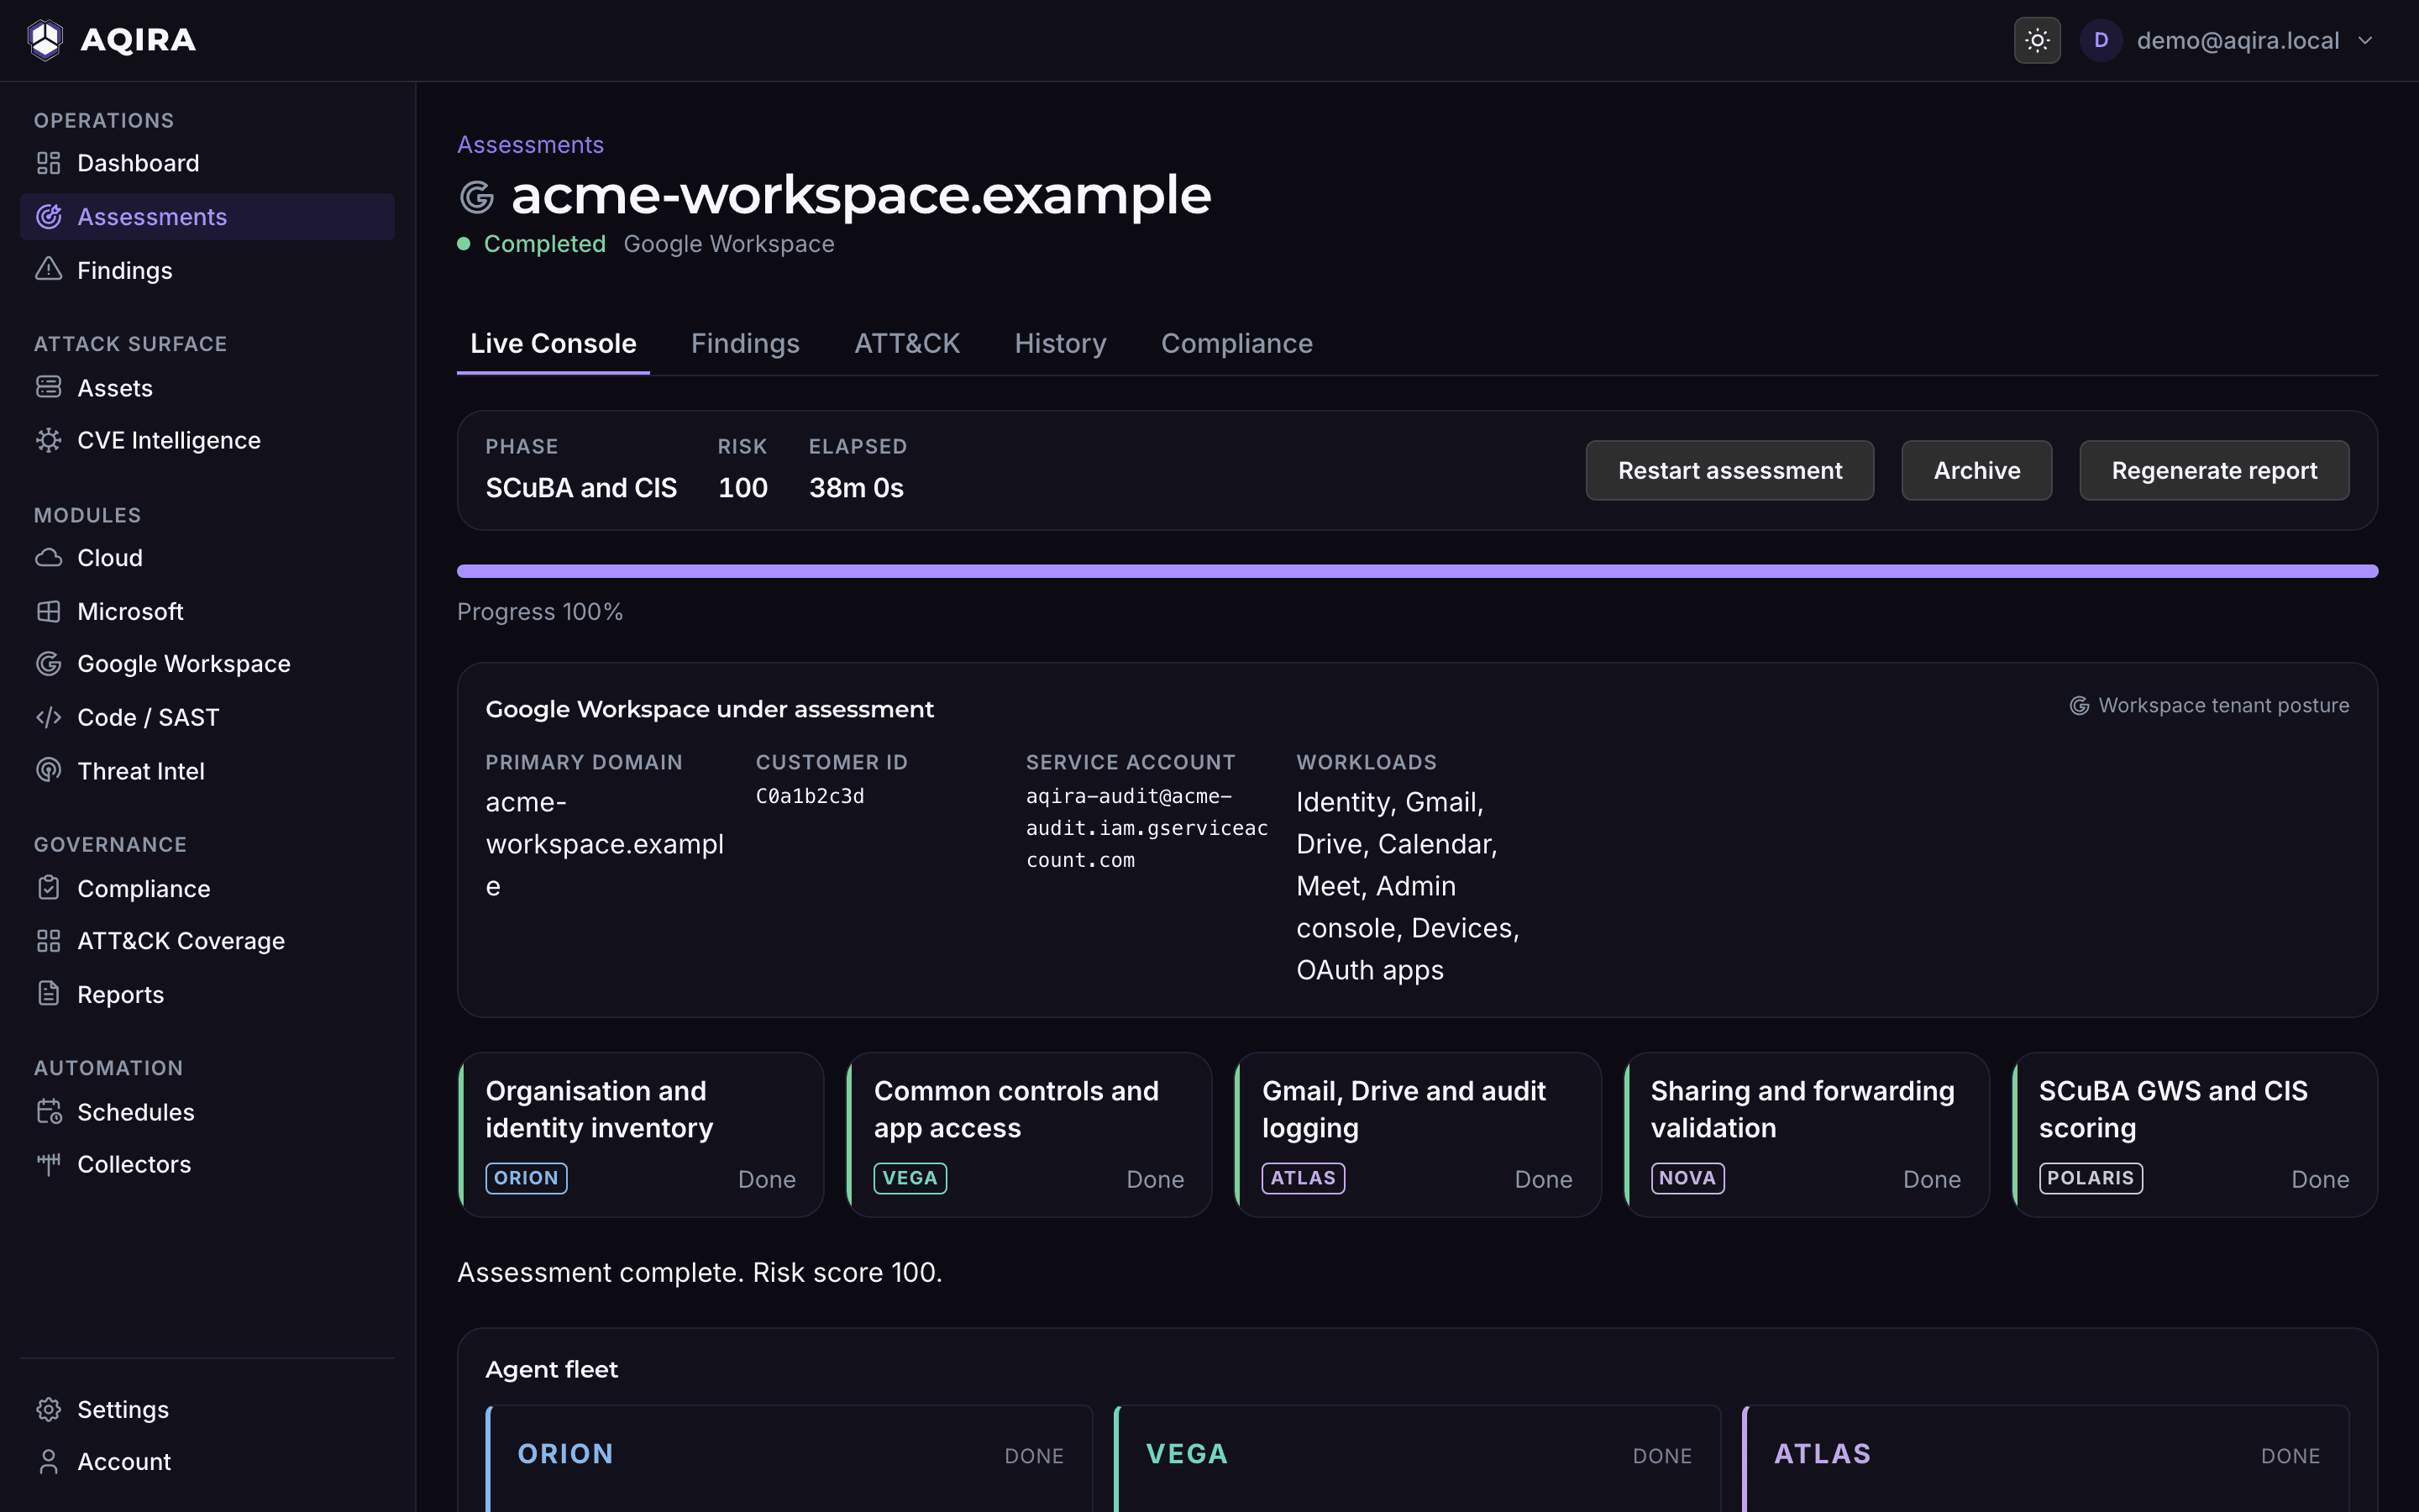Screen dimensions: 2419x1512
Task: Click the Restart assessment button
Action: coord(1729,470)
